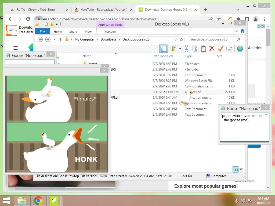This screenshot has width=275, height=206.
Task: Go forward in the Explorer window
Action: 48,39
